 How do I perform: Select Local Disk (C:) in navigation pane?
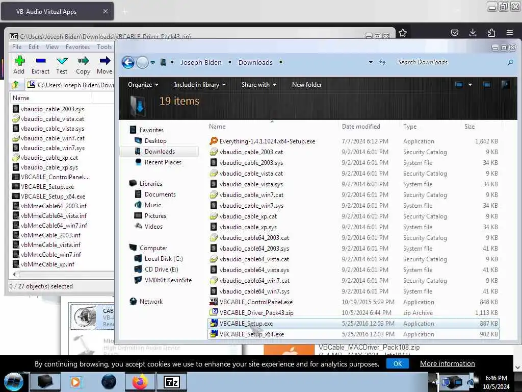click(164, 259)
